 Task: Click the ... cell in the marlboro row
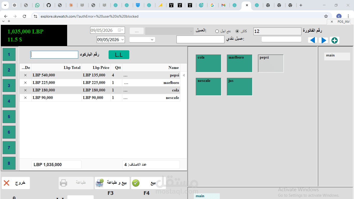coord(126,83)
